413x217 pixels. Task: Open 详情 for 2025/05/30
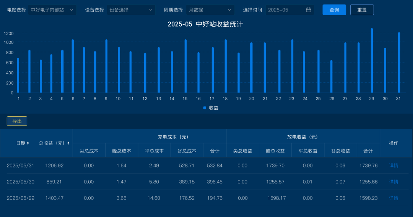coord(393,182)
